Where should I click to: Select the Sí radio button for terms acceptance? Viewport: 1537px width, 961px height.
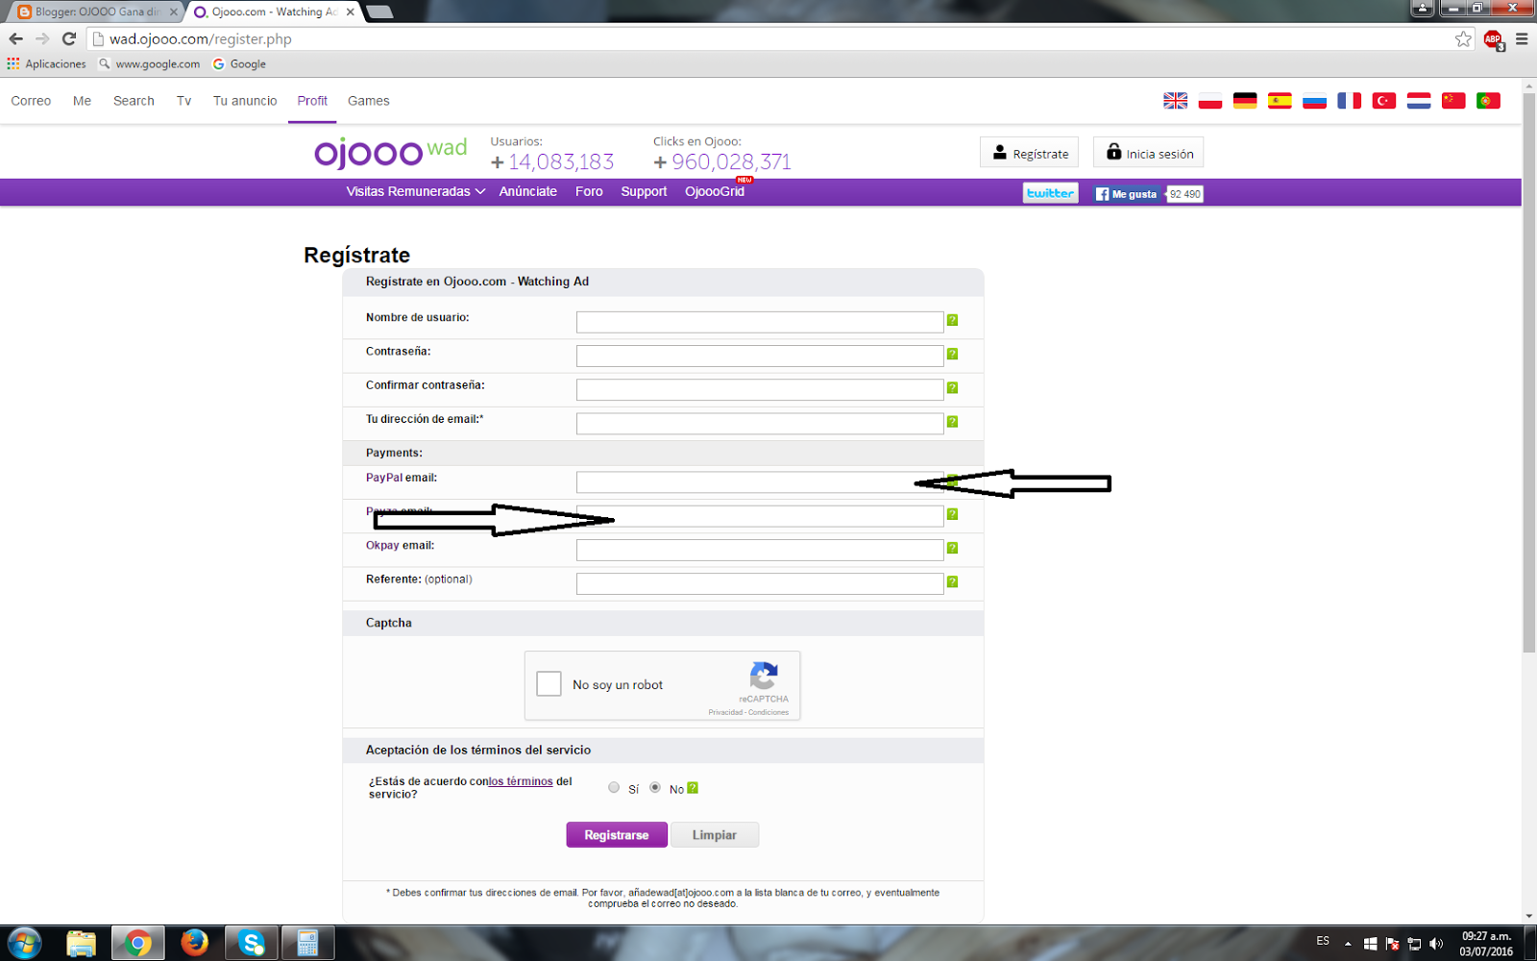[x=614, y=787]
